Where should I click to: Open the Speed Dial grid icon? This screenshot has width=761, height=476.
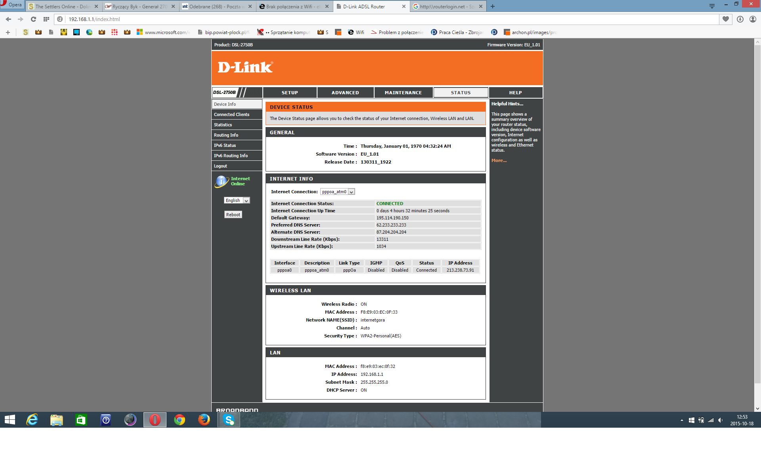point(46,19)
